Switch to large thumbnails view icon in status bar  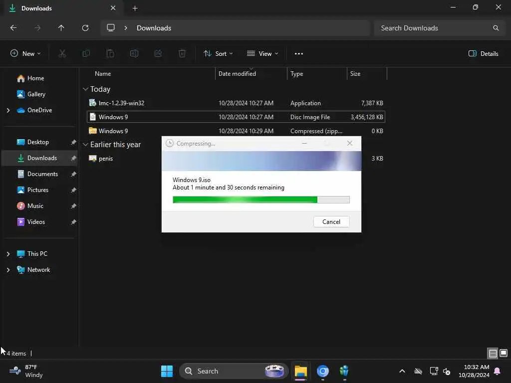pos(504,353)
